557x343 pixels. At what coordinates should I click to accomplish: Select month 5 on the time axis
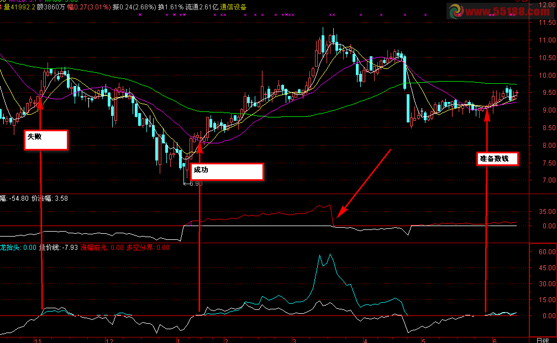423,341
